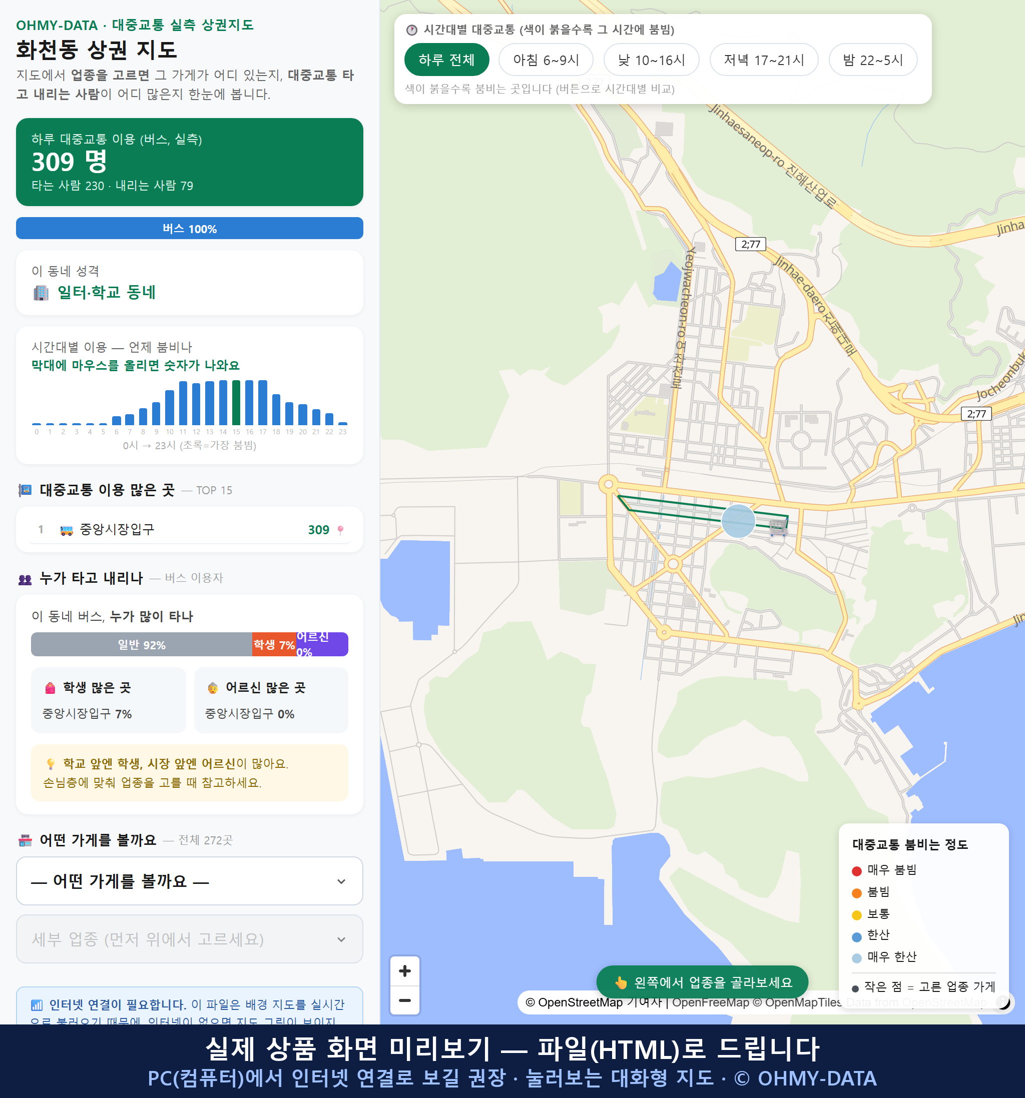Click the 중앙시장입구 stop row
The width and height of the screenshot is (1025, 1098).
click(190, 530)
